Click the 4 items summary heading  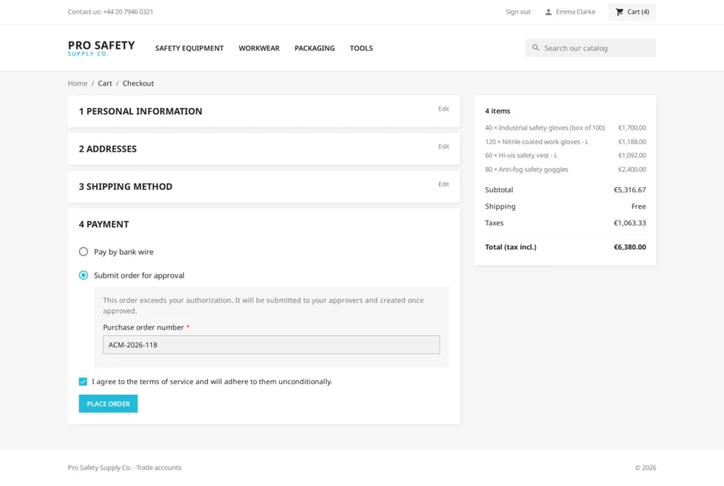pos(497,111)
